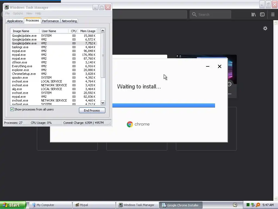Viewport: 278px width, 209px height.
Task: Open the Task Manager Help menu
Action: pyautogui.click(x=38, y=13)
